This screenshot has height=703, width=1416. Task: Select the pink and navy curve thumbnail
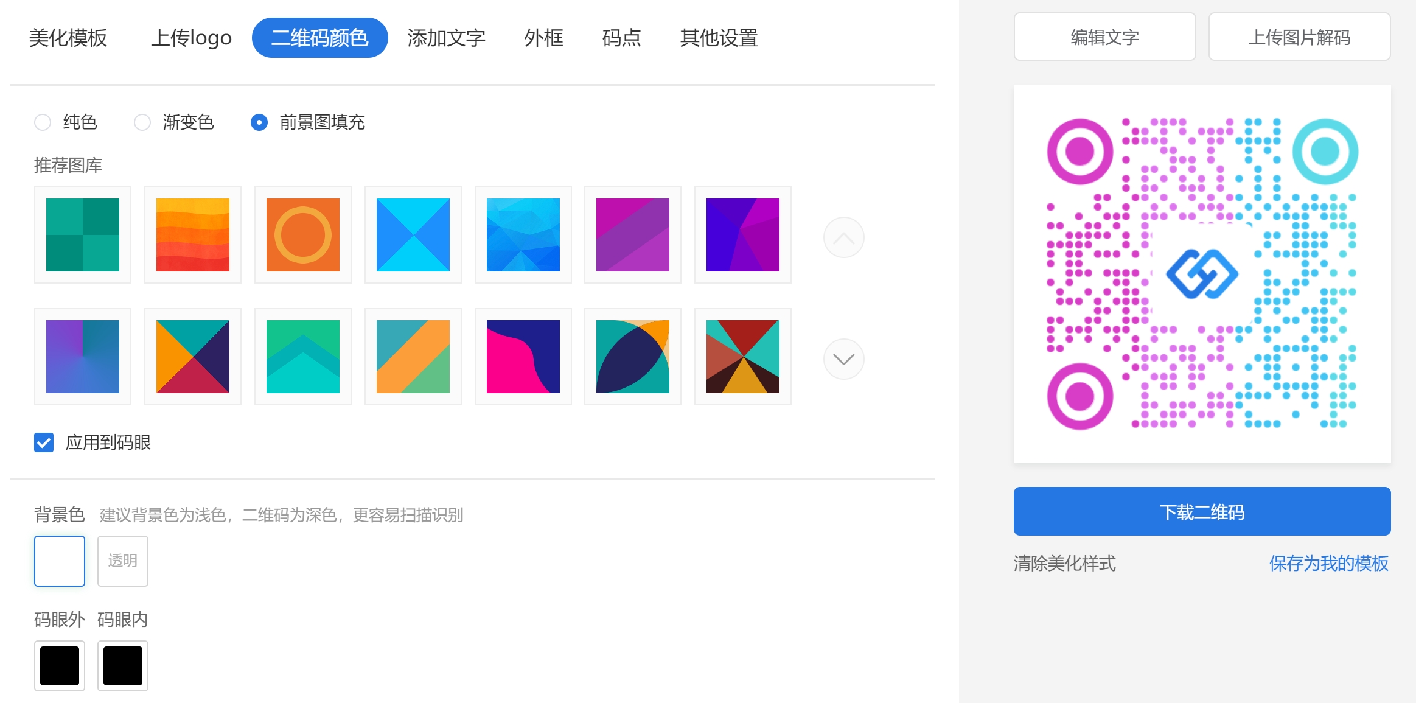(x=523, y=357)
